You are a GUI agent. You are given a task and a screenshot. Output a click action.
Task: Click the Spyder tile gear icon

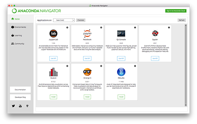tap(169, 28)
